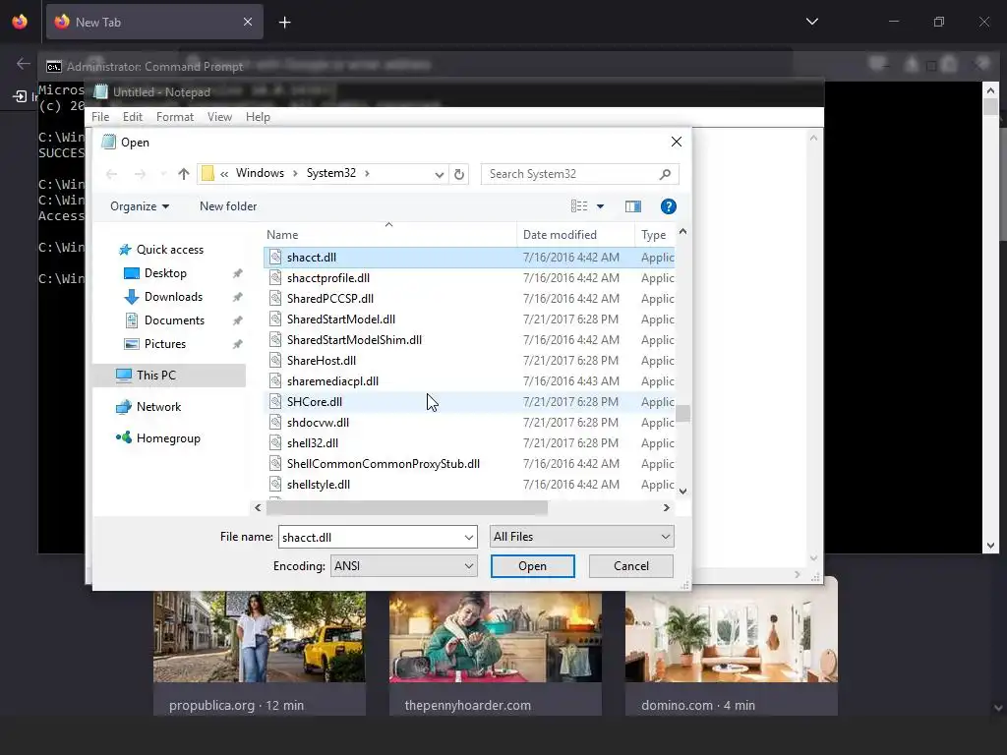
Task: Click the This PC monitor icon
Action: click(123, 376)
